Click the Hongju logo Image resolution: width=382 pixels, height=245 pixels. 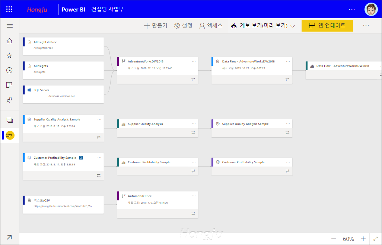coord(37,10)
